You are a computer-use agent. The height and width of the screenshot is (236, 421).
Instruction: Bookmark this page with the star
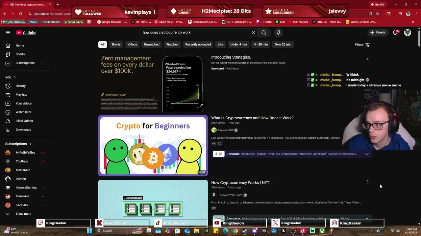pyautogui.click(x=378, y=14)
